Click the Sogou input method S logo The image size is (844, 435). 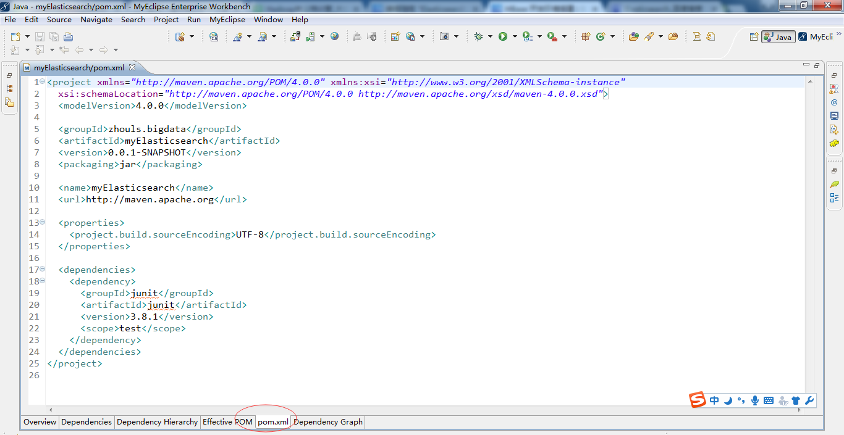tap(698, 400)
